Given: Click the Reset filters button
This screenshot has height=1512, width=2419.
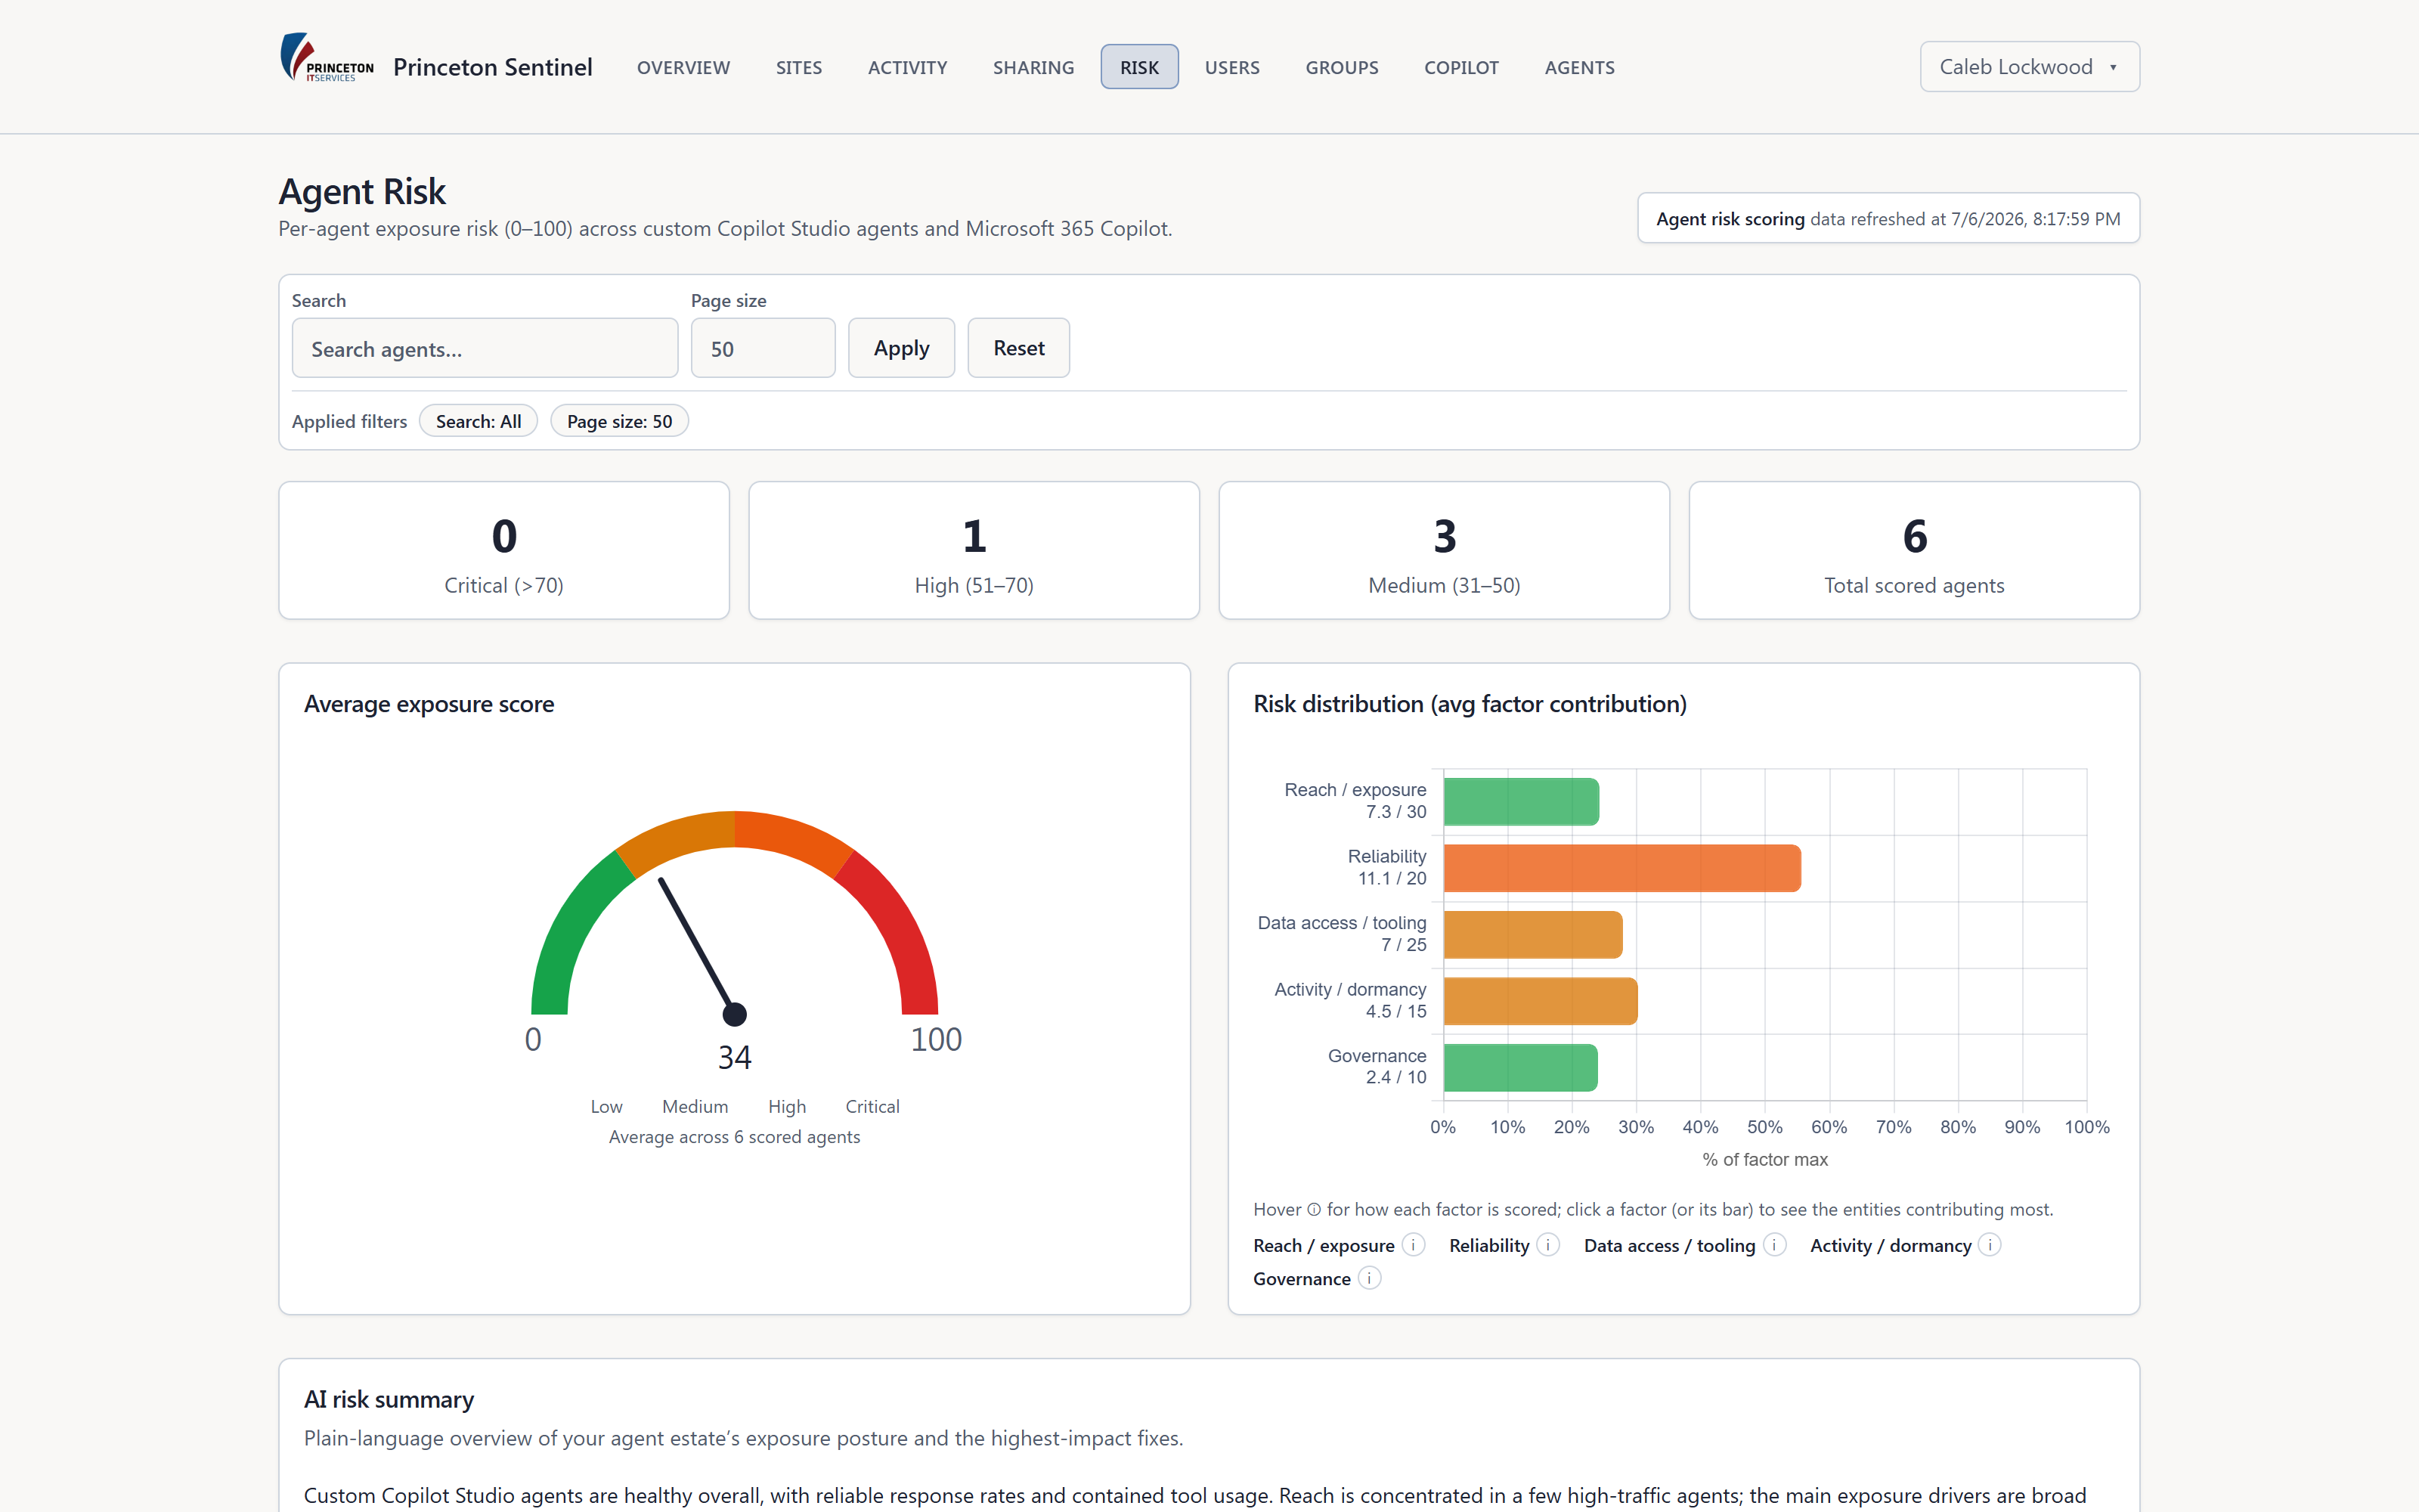Looking at the screenshot, I should click(1018, 348).
